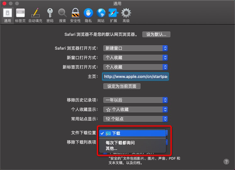The image size is (235, 170).
Task: Select 每次下载都询问 menu option
Action: tap(132, 143)
